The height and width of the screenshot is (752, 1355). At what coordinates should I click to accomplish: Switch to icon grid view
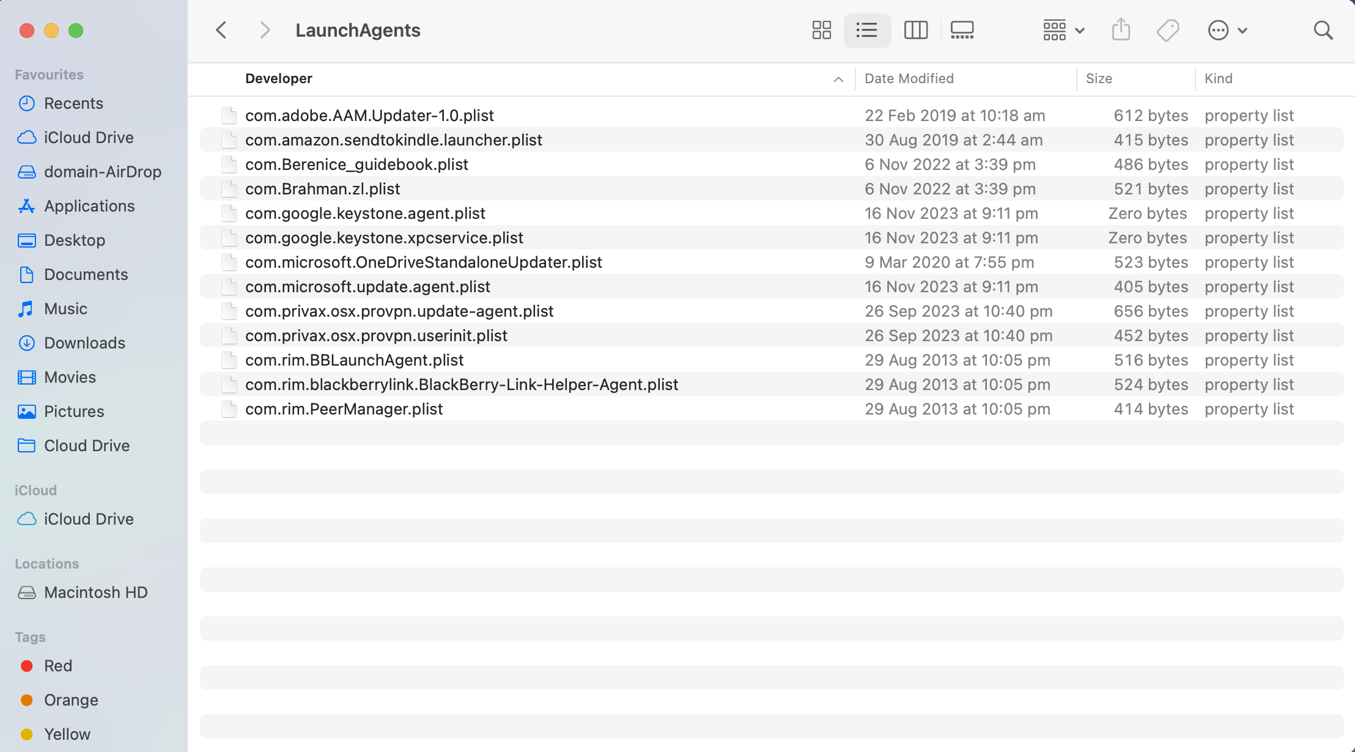point(821,30)
